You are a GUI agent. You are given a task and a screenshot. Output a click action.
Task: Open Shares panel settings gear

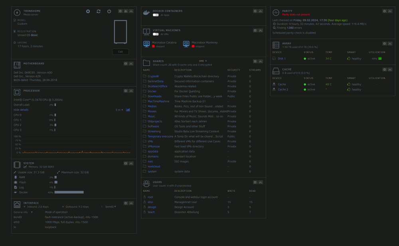(255, 61)
